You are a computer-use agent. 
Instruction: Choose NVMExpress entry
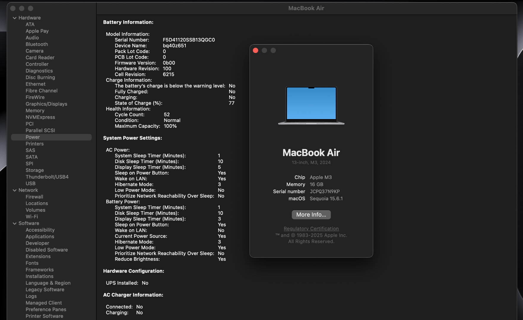[x=40, y=117]
